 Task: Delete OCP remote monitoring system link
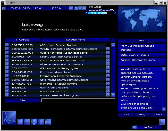pos(7,68)
